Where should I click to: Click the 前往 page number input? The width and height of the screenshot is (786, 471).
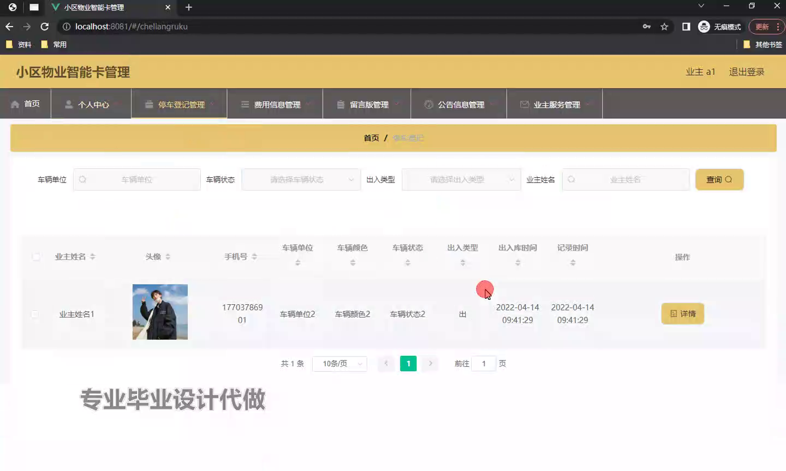tap(484, 364)
